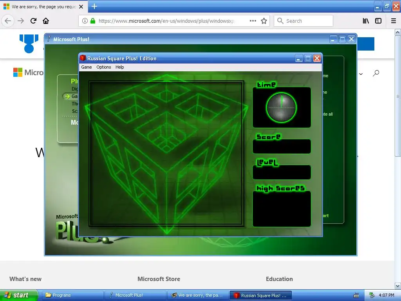
Task: Show site information icon in address bar
Action: pyautogui.click(x=85, y=21)
